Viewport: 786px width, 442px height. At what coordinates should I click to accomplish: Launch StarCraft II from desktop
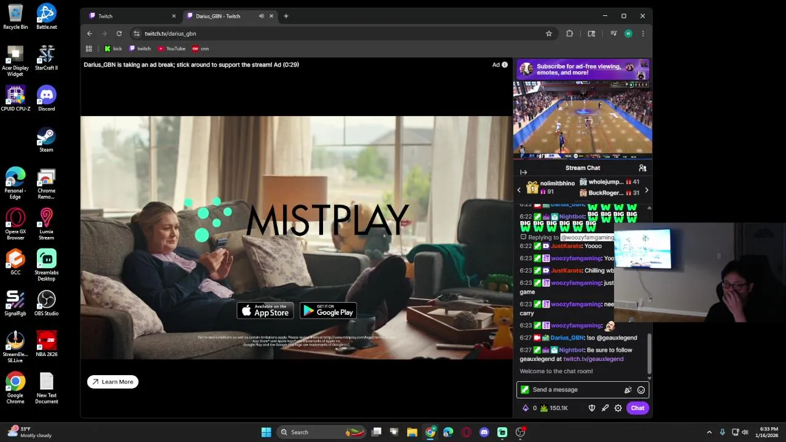[x=47, y=58]
